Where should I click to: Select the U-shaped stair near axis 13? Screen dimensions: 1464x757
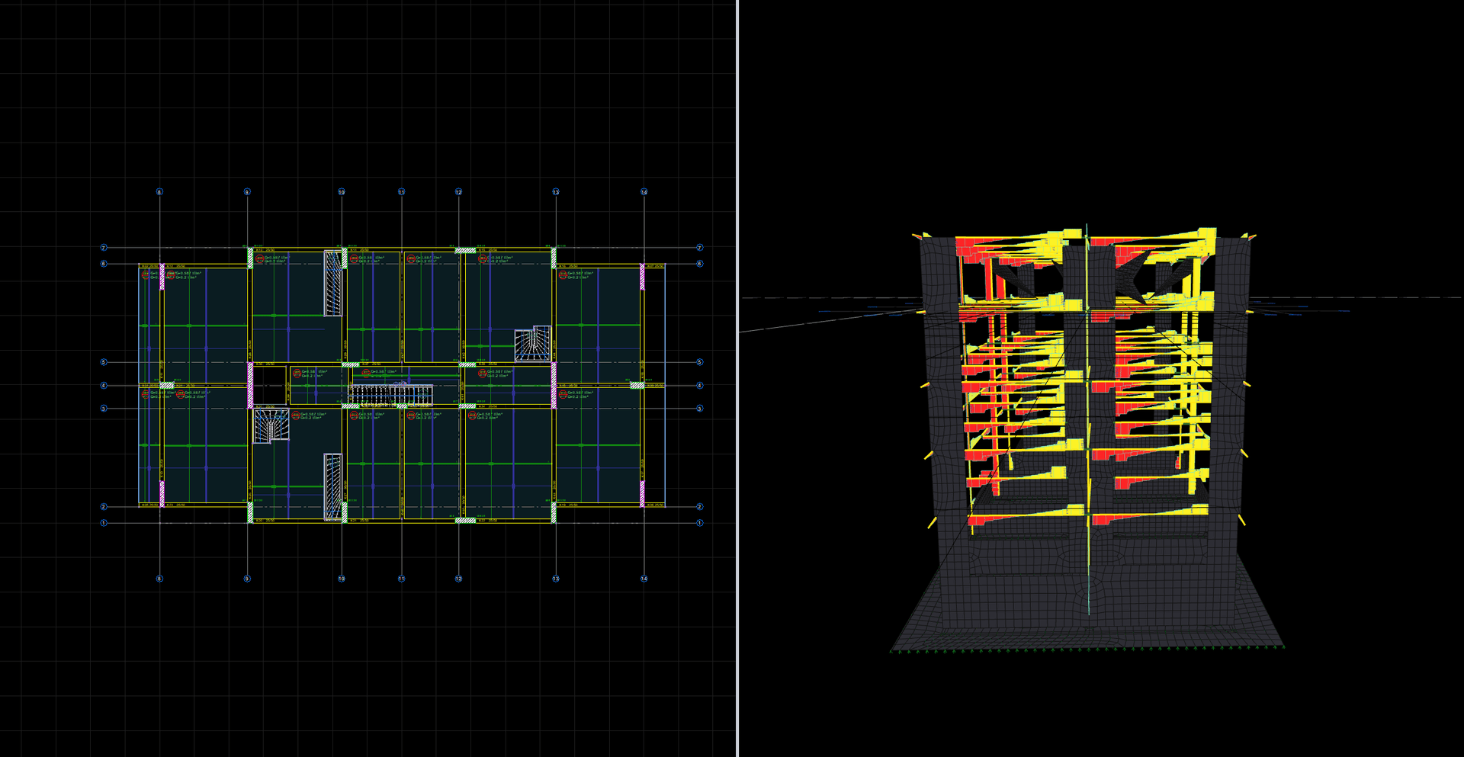532,344
